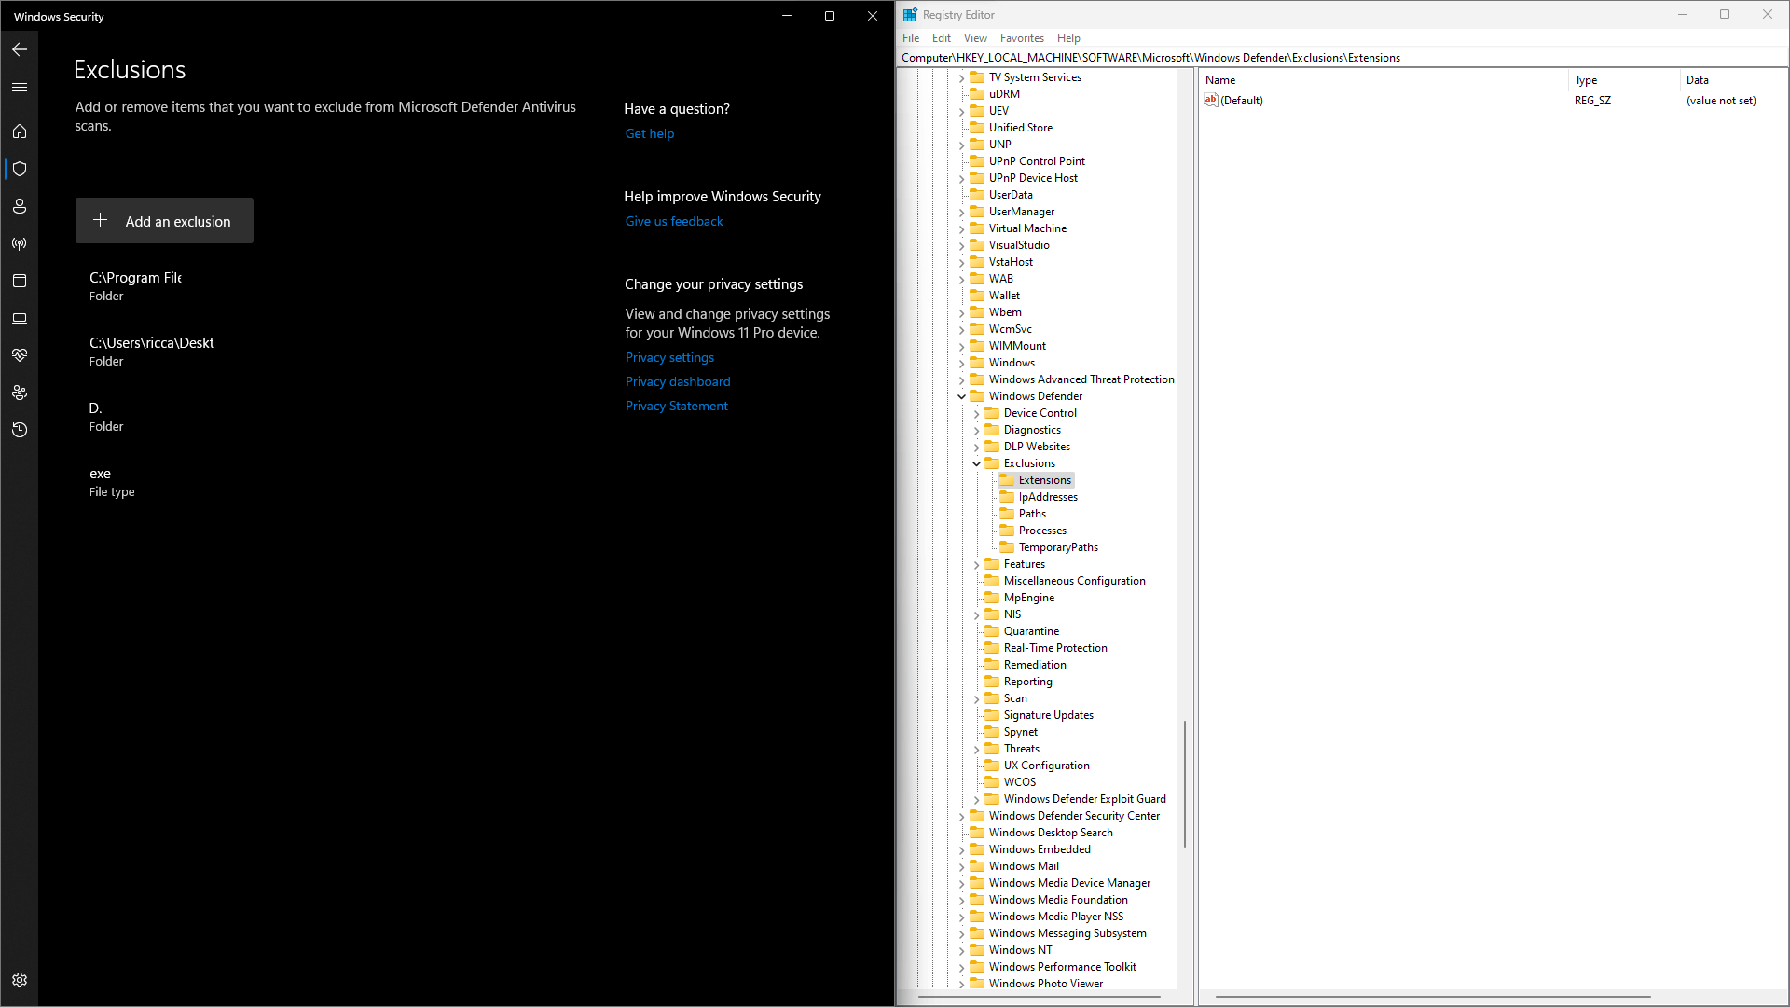Open Virus & threat protection shield icon

point(20,169)
